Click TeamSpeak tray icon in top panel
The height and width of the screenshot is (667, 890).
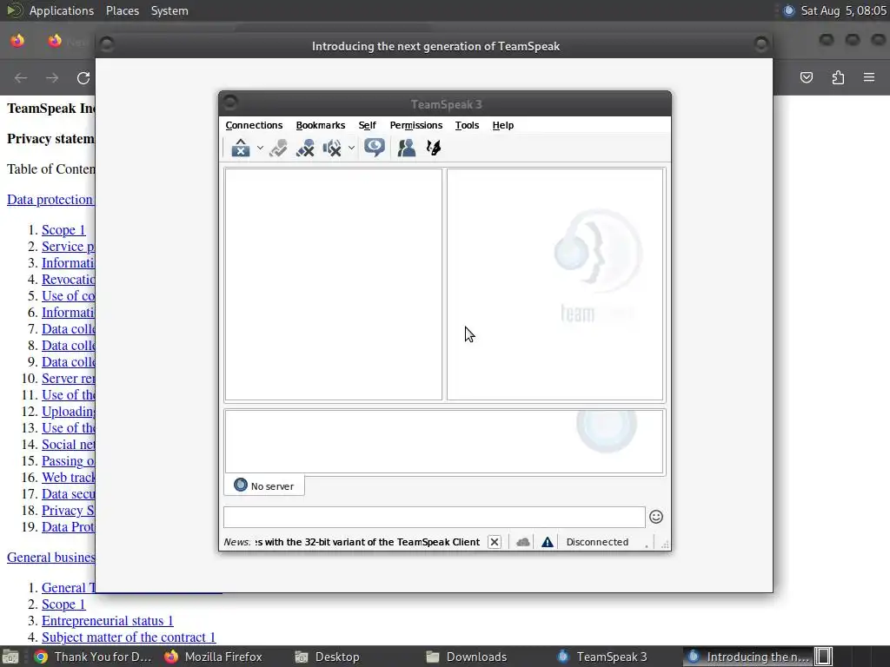click(788, 10)
